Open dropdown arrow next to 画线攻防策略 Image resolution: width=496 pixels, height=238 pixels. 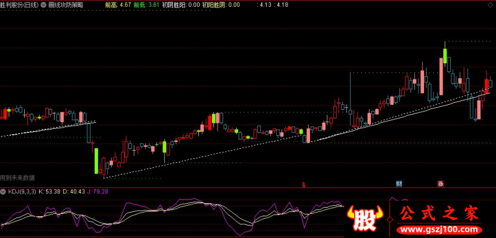(x=43, y=5)
